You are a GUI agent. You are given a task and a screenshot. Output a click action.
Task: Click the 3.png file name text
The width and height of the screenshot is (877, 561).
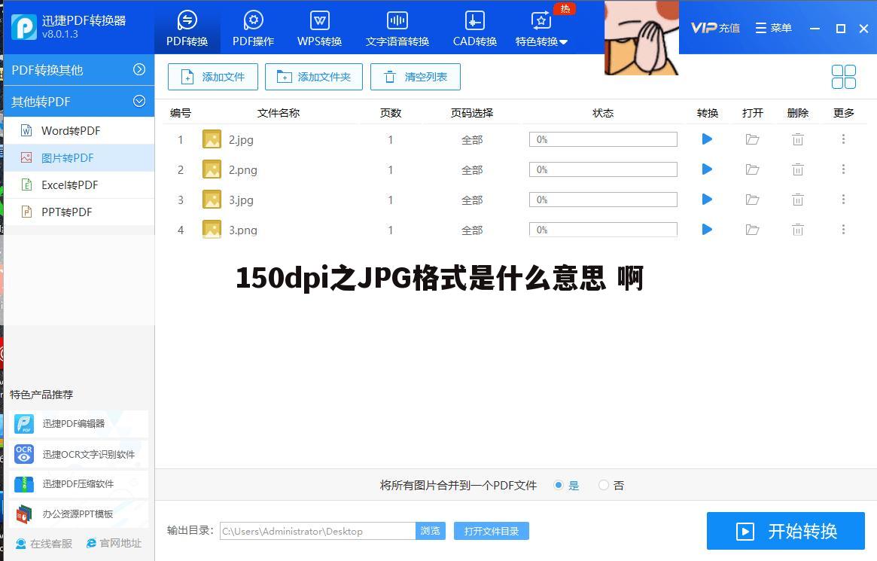[242, 230]
